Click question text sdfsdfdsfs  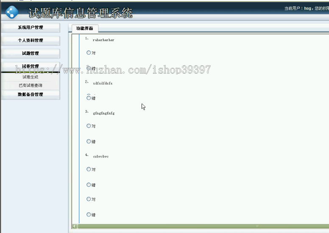coord(103,83)
